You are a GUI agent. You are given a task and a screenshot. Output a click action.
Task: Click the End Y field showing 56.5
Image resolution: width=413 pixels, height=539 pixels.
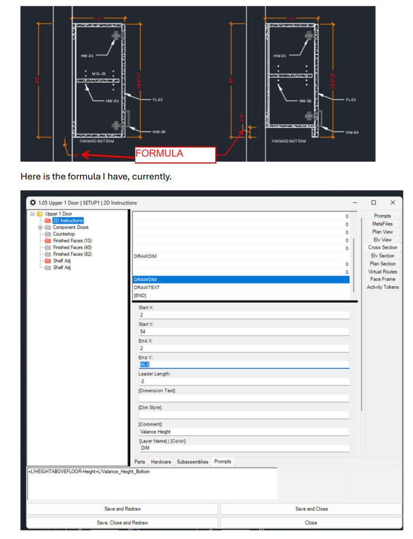[244, 365]
